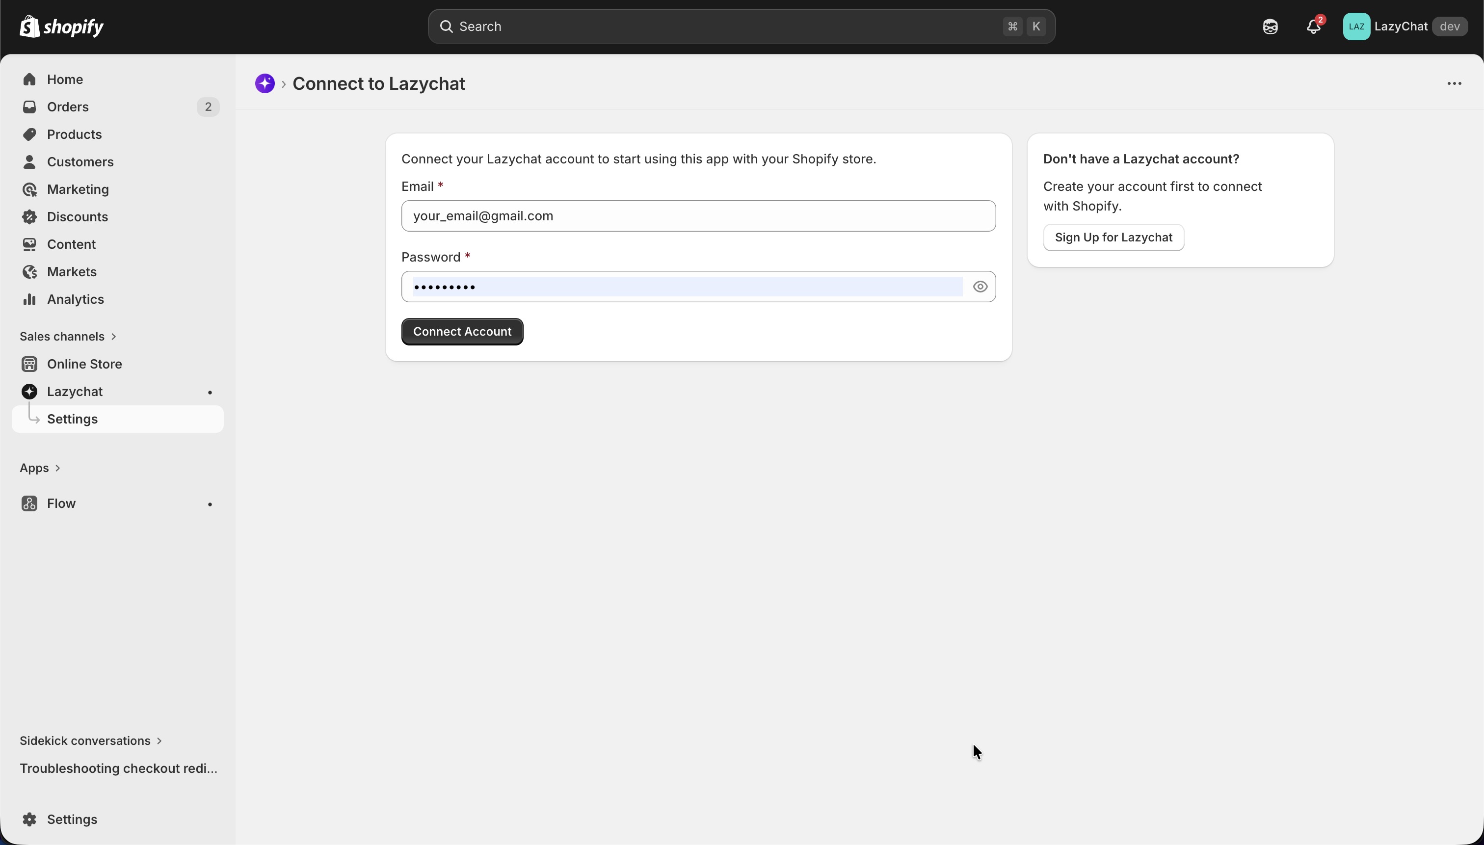This screenshot has height=845, width=1484.
Task: Click Sign Up for Lazychat
Action: (x=1113, y=238)
